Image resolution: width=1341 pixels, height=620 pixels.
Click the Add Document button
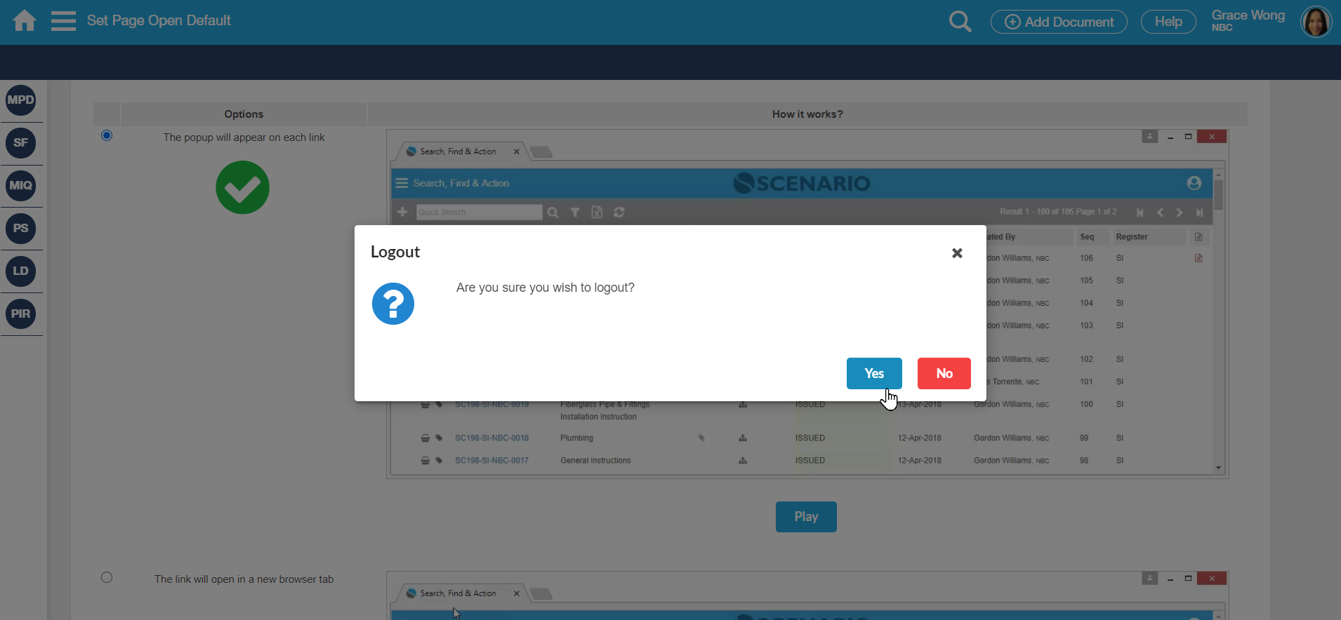(x=1059, y=22)
